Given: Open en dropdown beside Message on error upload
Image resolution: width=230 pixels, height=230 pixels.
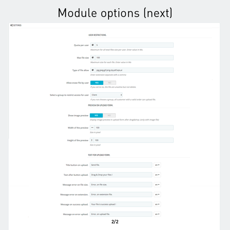Looking at the screenshot, I should pyautogui.click(x=157, y=214).
